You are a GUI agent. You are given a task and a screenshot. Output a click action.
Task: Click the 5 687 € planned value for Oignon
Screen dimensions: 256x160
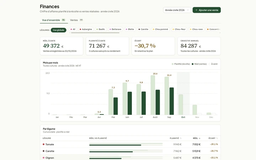tap(177, 158)
